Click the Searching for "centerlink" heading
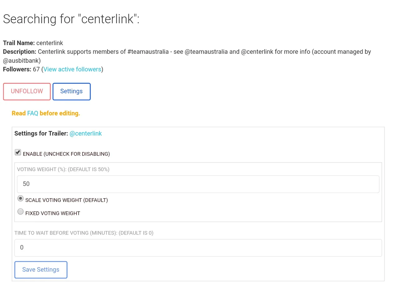 [x=71, y=19]
